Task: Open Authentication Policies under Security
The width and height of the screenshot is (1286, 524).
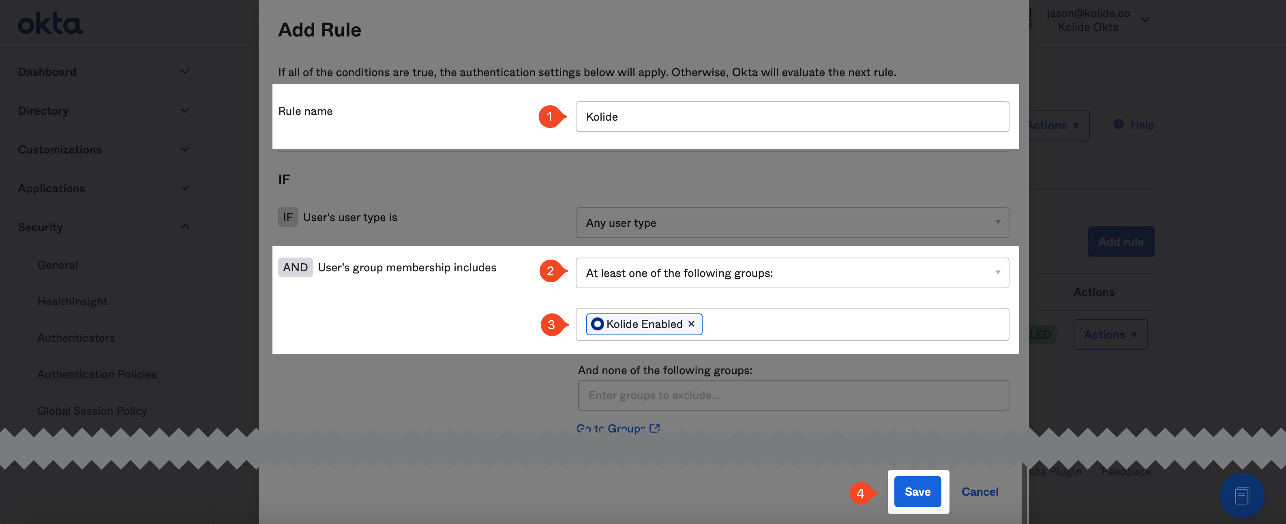Action: (97, 374)
